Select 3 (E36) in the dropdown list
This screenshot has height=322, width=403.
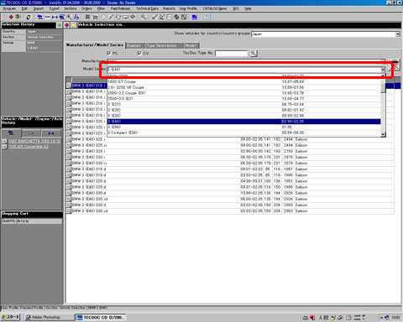(244, 116)
